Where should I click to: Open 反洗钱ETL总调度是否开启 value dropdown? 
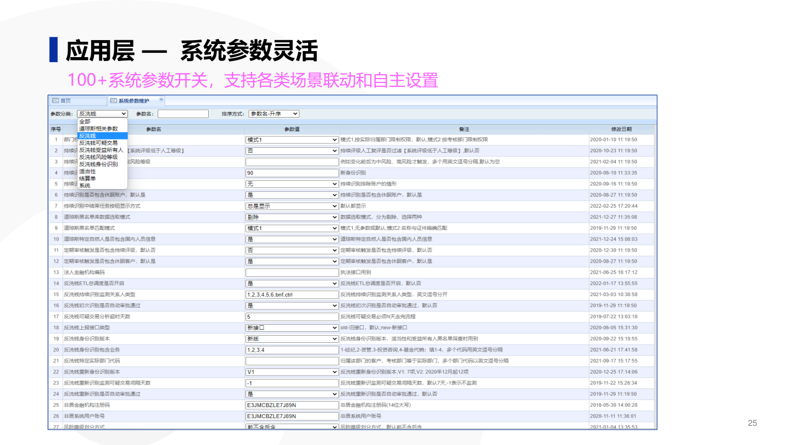(292, 283)
